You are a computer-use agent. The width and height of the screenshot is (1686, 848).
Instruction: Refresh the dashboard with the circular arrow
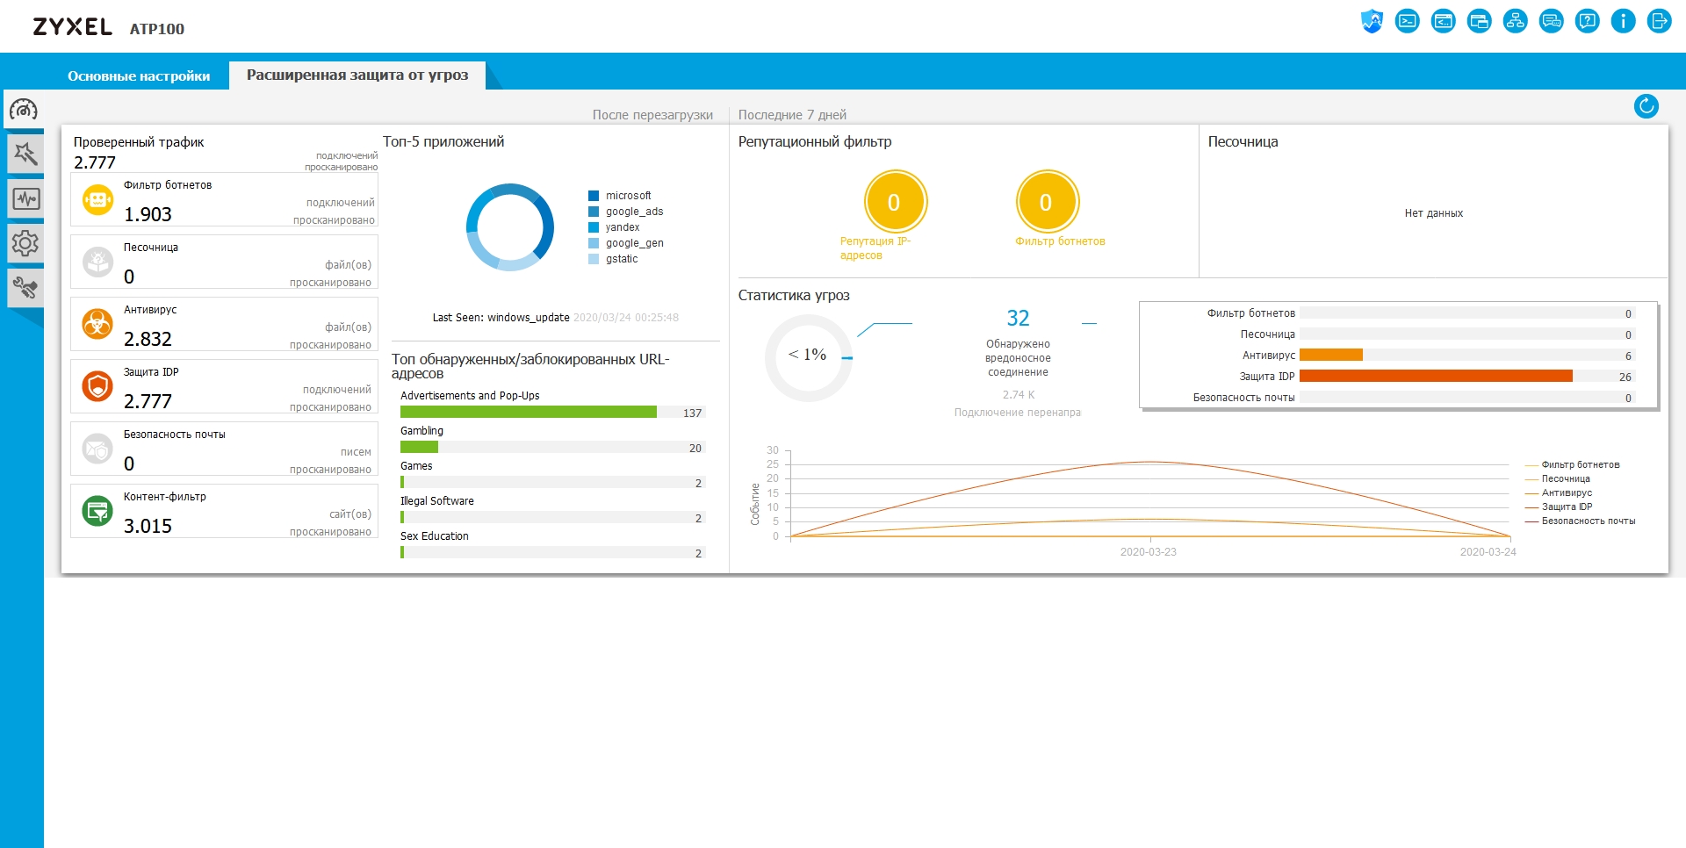click(1646, 106)
